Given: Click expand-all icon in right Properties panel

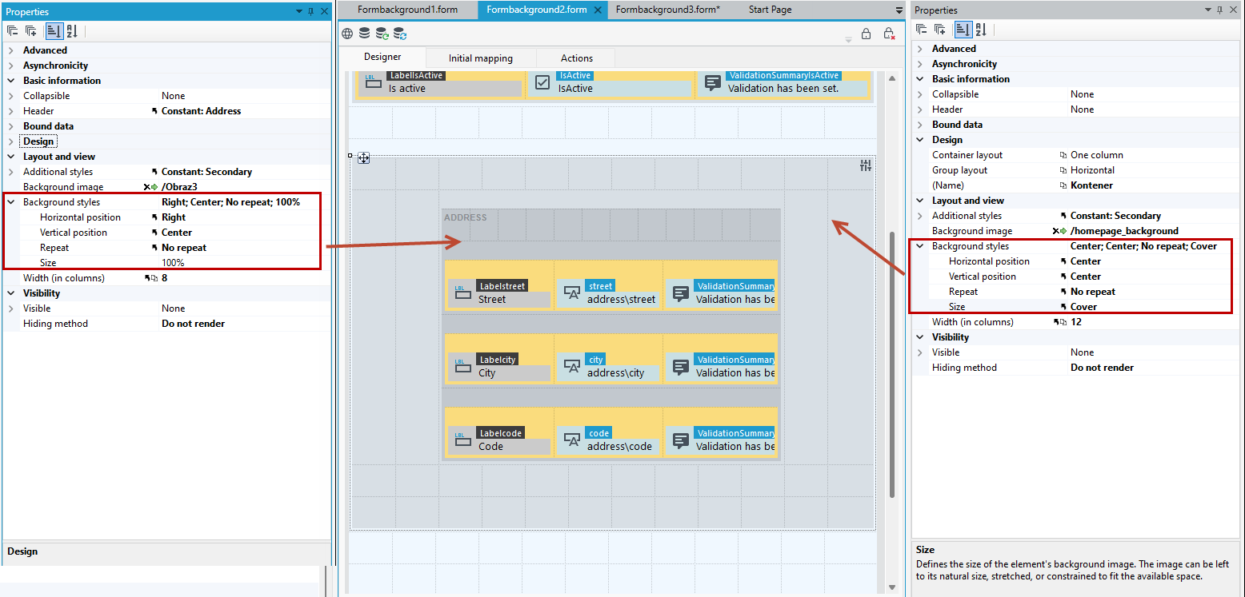Looking at the screenshot, I should [x=940, y=30].
